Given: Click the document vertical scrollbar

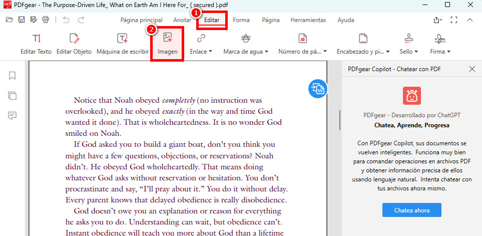Looking at the screenshot, I should pos(340,120).
